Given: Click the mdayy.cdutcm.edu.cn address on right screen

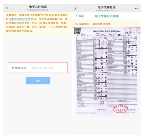Looking at the screenshot, I should point(107,10).
